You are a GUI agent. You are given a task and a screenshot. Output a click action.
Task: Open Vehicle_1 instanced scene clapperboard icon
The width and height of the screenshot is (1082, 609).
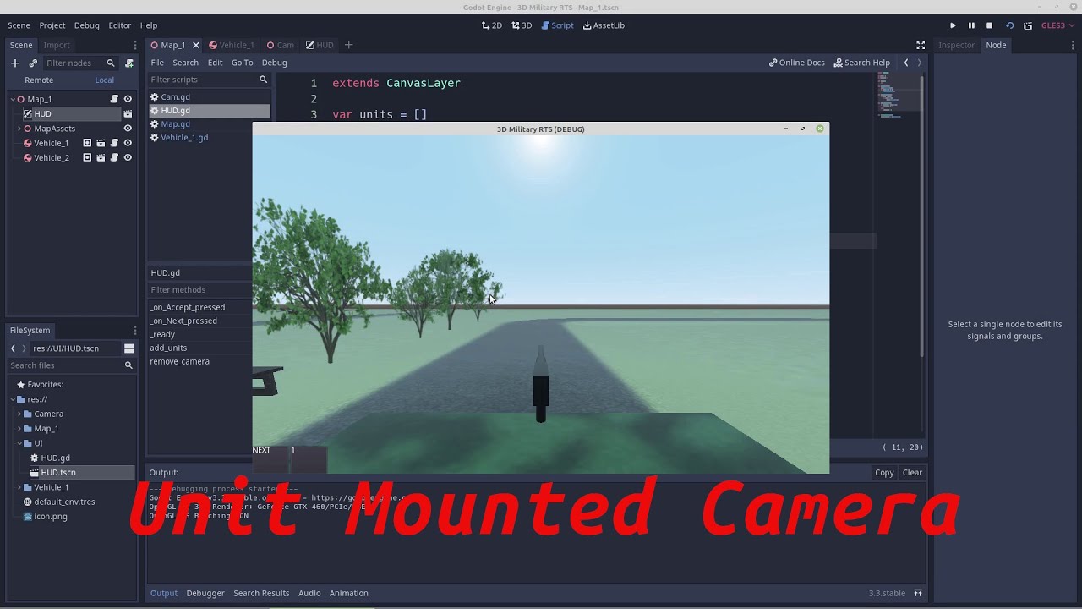tap(101, 143)
